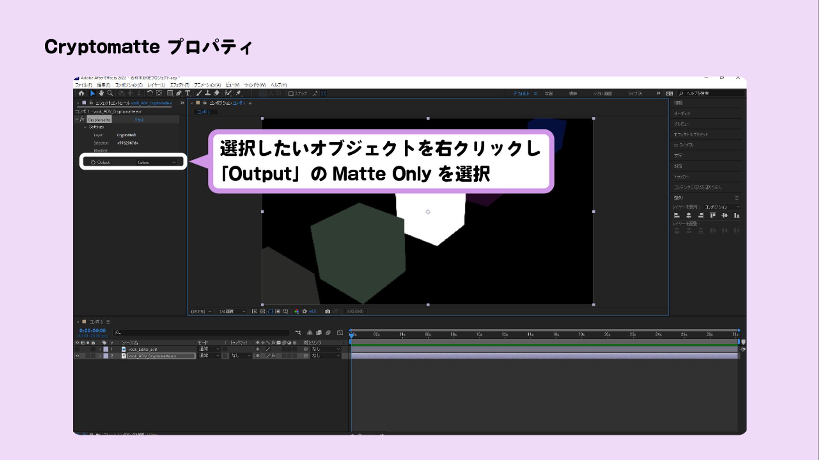Image resolution: width=819 pixels, height=460 pixels.
Task: Open the channel display RGB icon below the composition
Action: point(296,311)
